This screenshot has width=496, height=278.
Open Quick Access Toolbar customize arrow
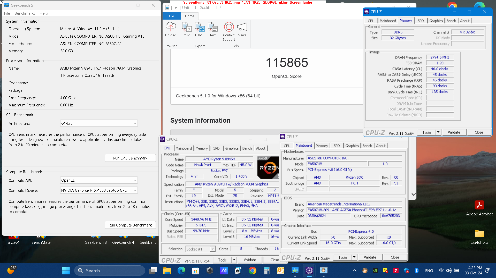point(176,8)
